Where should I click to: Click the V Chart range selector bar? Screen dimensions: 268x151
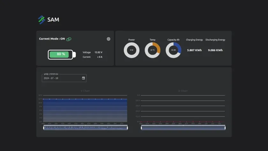[x=86, y=128]
